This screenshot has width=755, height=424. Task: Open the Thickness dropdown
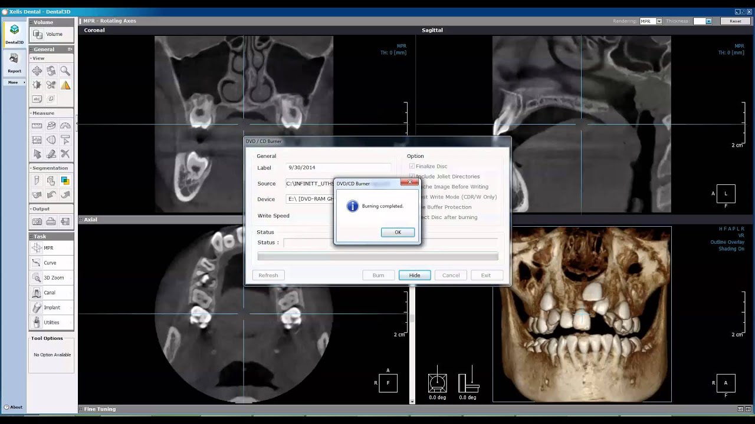(708, 21)
